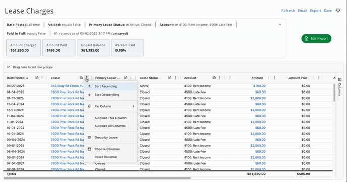
Task: Open the 345 Gray Rd Estero FL lease link
Action: (67, 86)
